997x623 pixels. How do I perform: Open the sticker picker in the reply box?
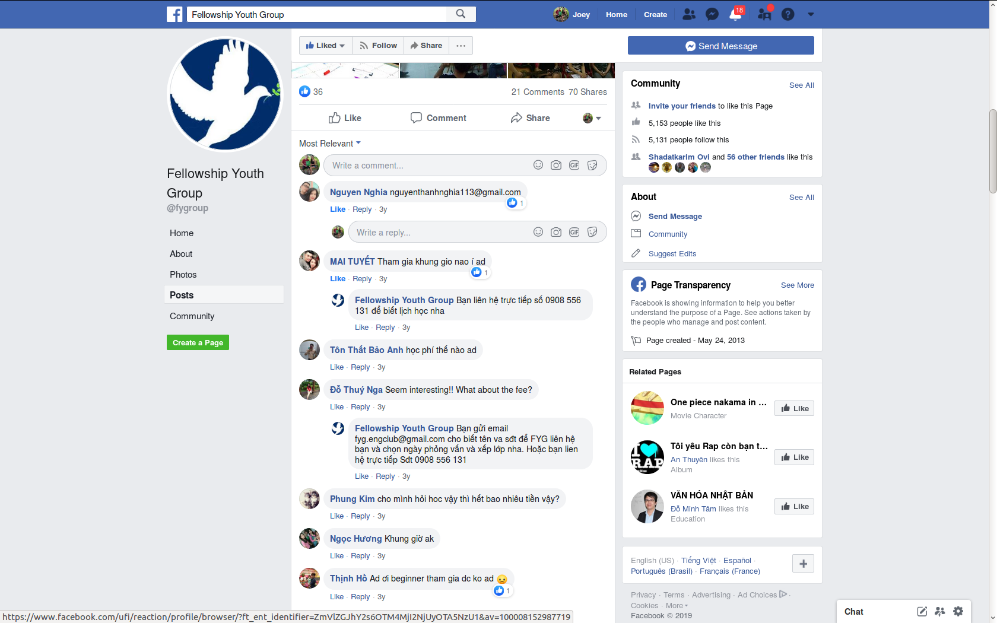coord(592,232)
